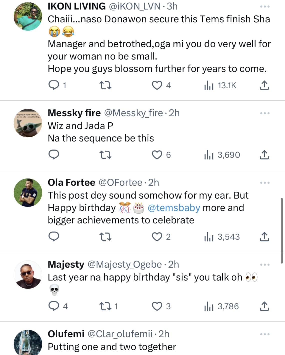Open Ola Fortee's profile via name
This screenshot has width=285, height=355.
[x=71, y=183]
